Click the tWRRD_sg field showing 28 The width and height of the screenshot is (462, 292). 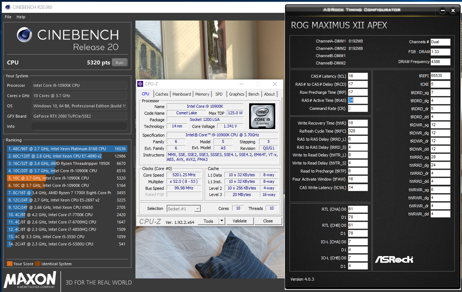point(440,157)
